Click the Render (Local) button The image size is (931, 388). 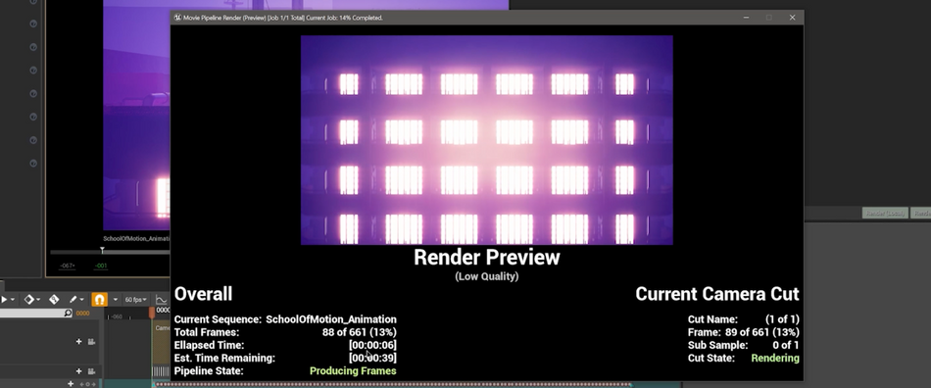tap(885, 213)
